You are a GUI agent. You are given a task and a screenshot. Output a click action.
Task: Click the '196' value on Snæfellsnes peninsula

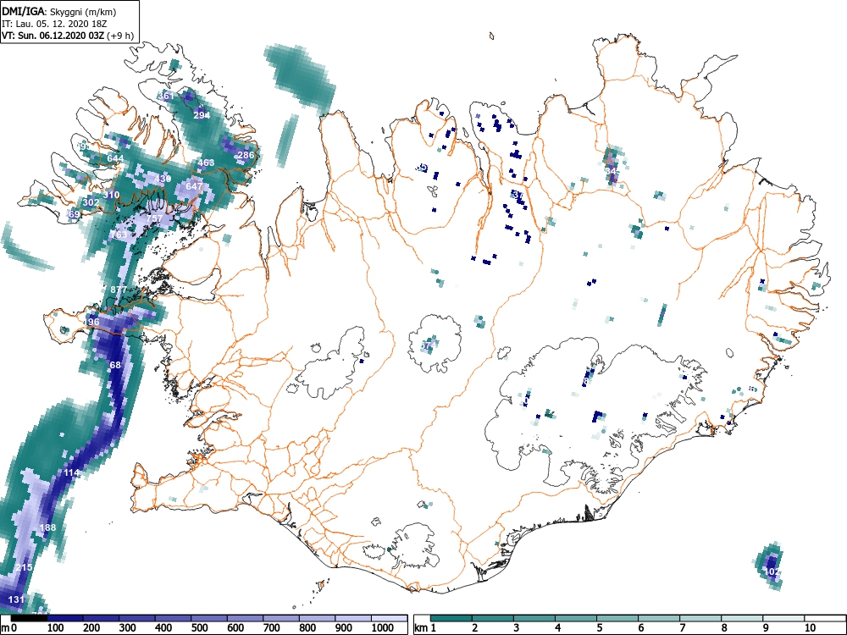91,322
